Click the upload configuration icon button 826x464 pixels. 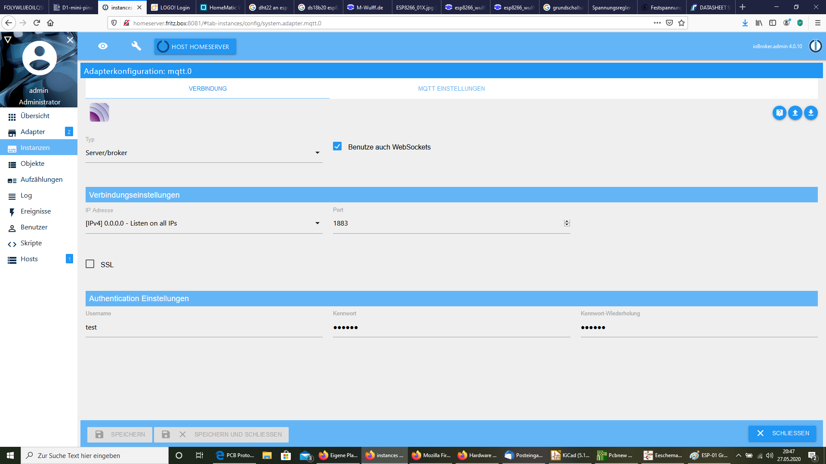pos(795,113)
